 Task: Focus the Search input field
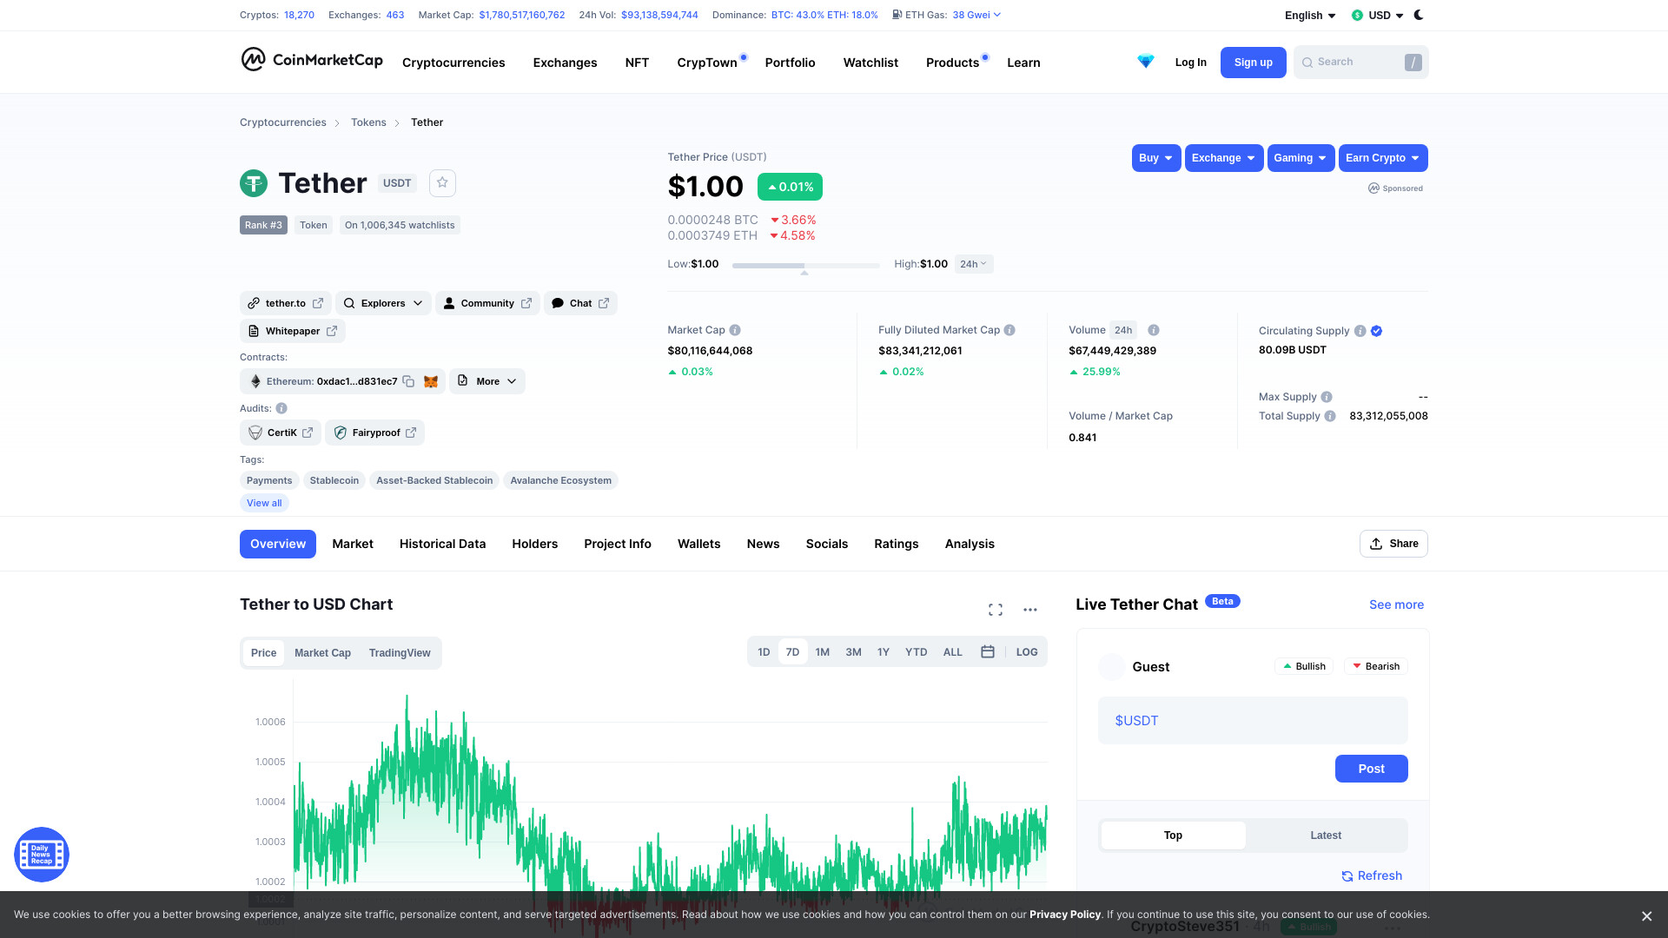1360,63
